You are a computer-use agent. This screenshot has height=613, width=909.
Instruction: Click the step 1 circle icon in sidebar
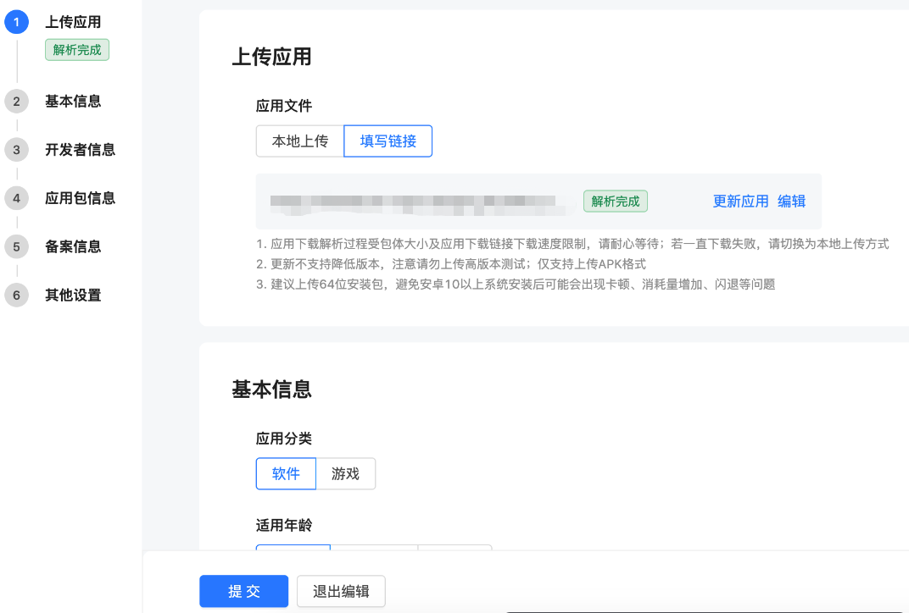point(16,23)
